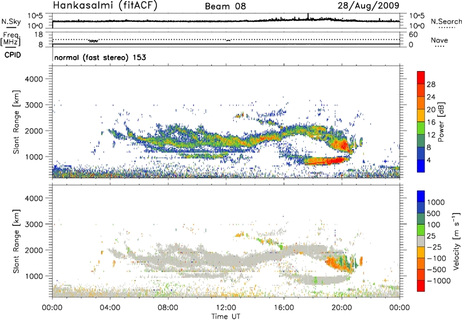Click the '24' label on Power colorbar
The height and width of the screenshot is (320, 462).
pyautogui.click(x=431, y=97)
